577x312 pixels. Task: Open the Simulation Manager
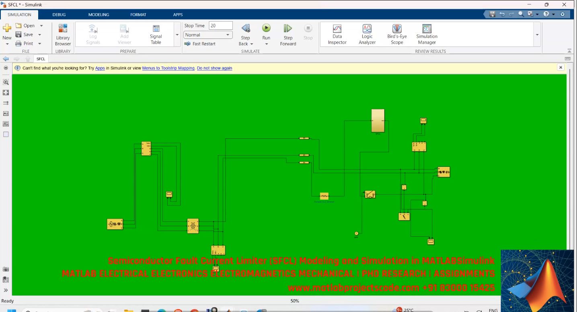[426, 34]
